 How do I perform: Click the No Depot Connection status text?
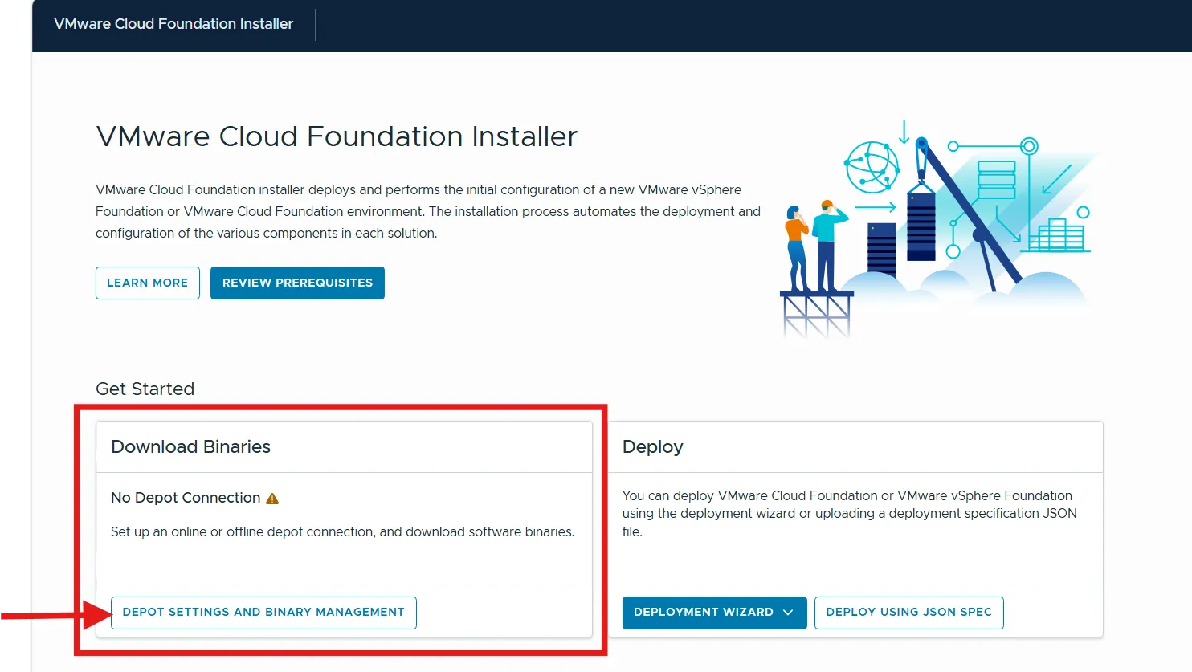pyautogui.click(x=186, y=498)
